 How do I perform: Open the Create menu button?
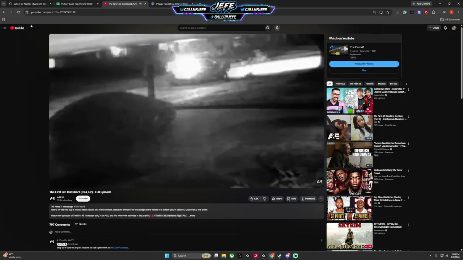(434, 28)
